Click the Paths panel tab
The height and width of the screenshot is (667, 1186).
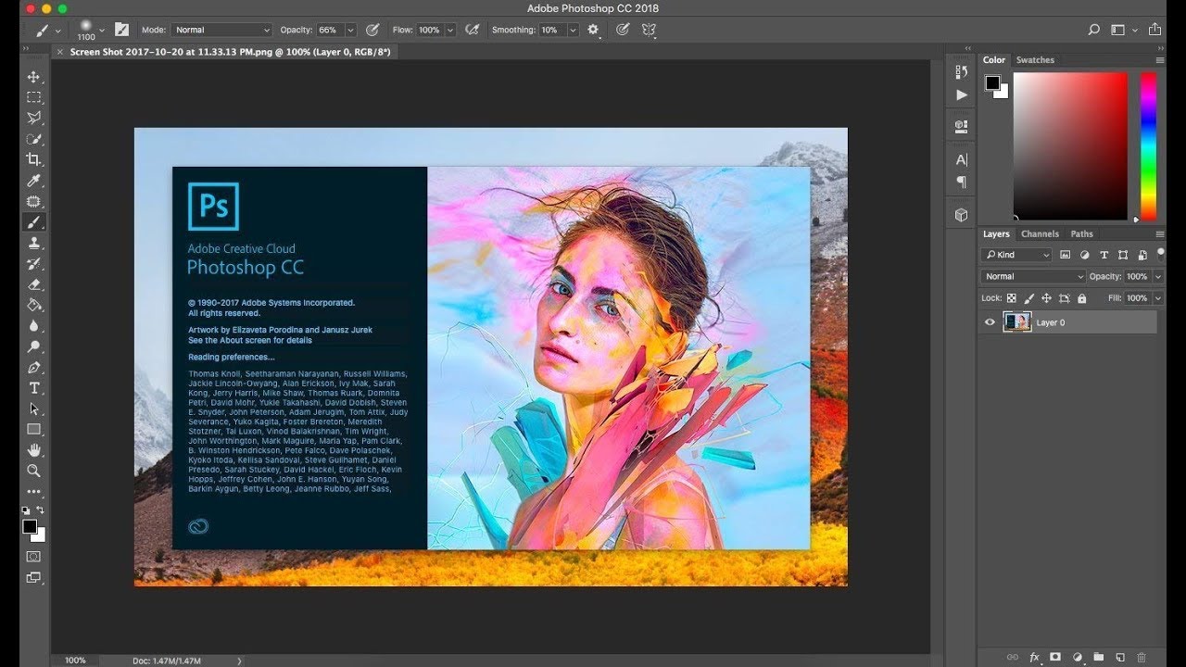1081,234
